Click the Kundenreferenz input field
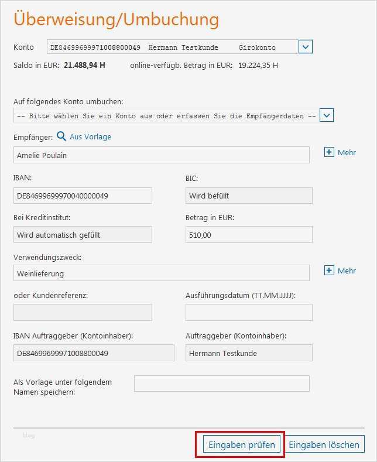Screen dimensions: 377x462 tap(83, 313)
